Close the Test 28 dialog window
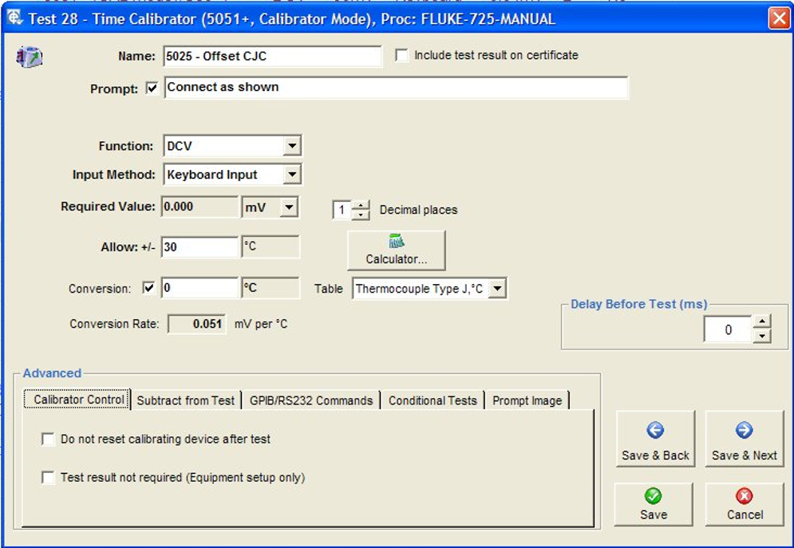 778,18
